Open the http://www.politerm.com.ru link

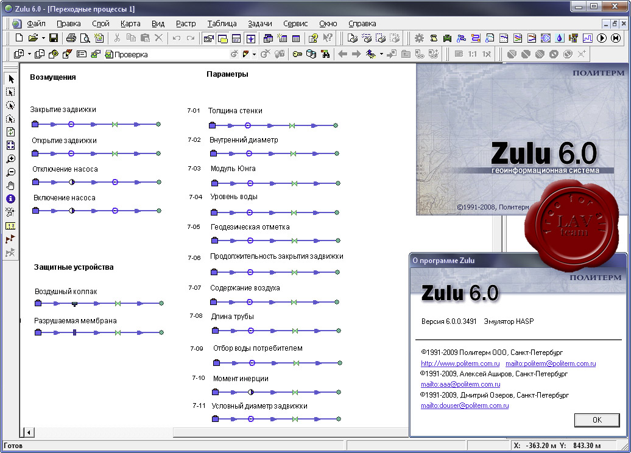[x=460, y=363]
